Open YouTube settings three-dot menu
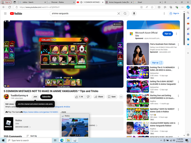This screenshot has height=143, width=191. (x=164, y=13)
